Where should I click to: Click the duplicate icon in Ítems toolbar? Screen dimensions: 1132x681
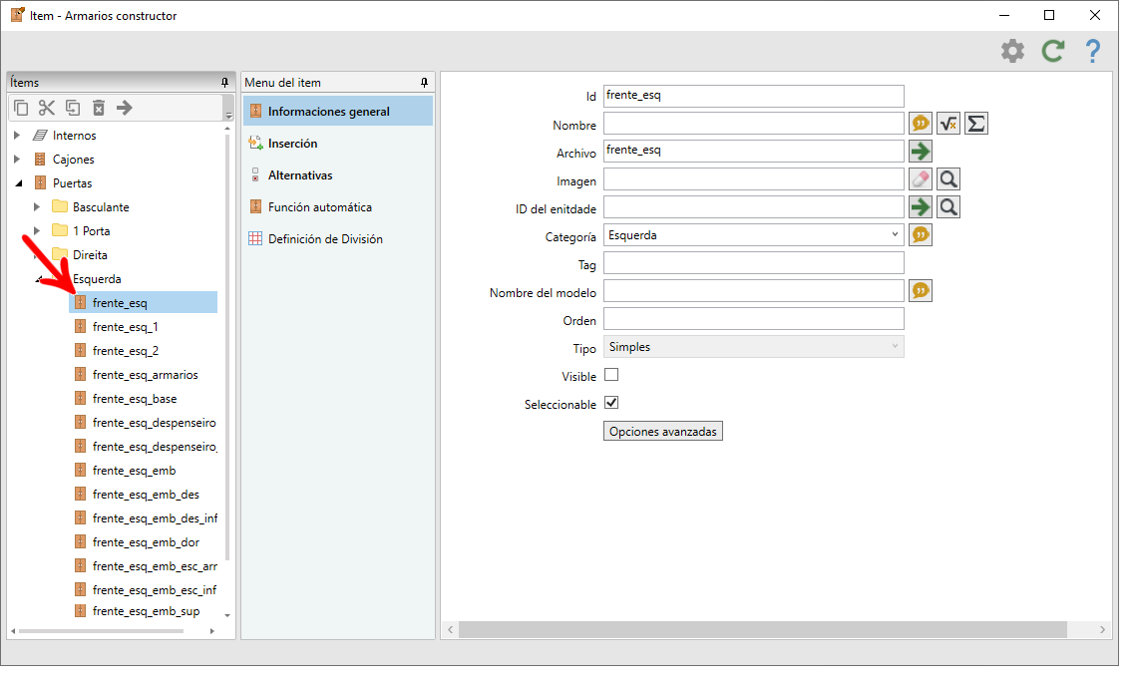pos(74,109)
